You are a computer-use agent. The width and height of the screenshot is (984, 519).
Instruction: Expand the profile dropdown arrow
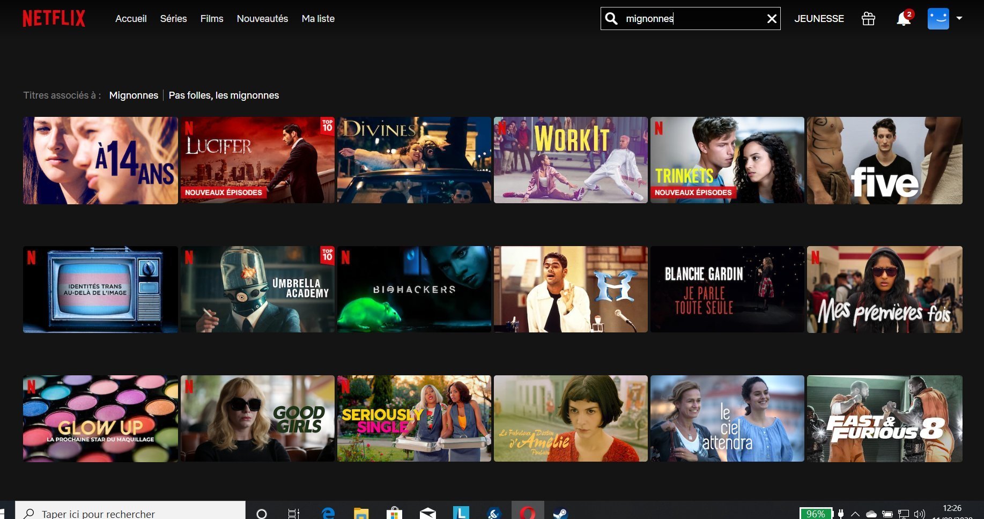click(x=959, y=18)
